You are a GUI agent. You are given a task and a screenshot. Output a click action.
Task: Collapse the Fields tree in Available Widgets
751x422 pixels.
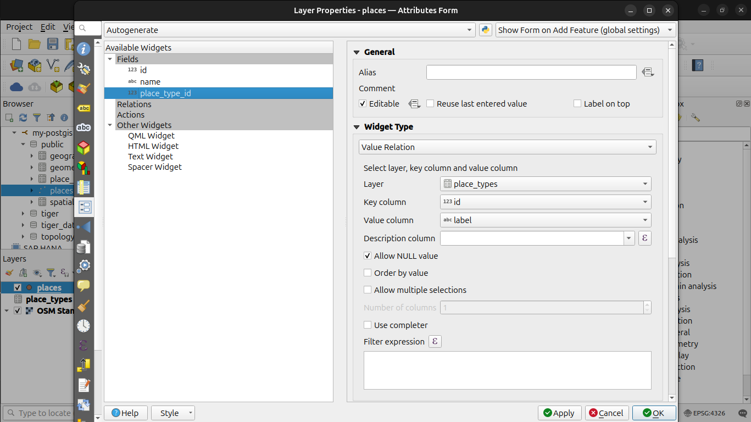coord(110,59)
